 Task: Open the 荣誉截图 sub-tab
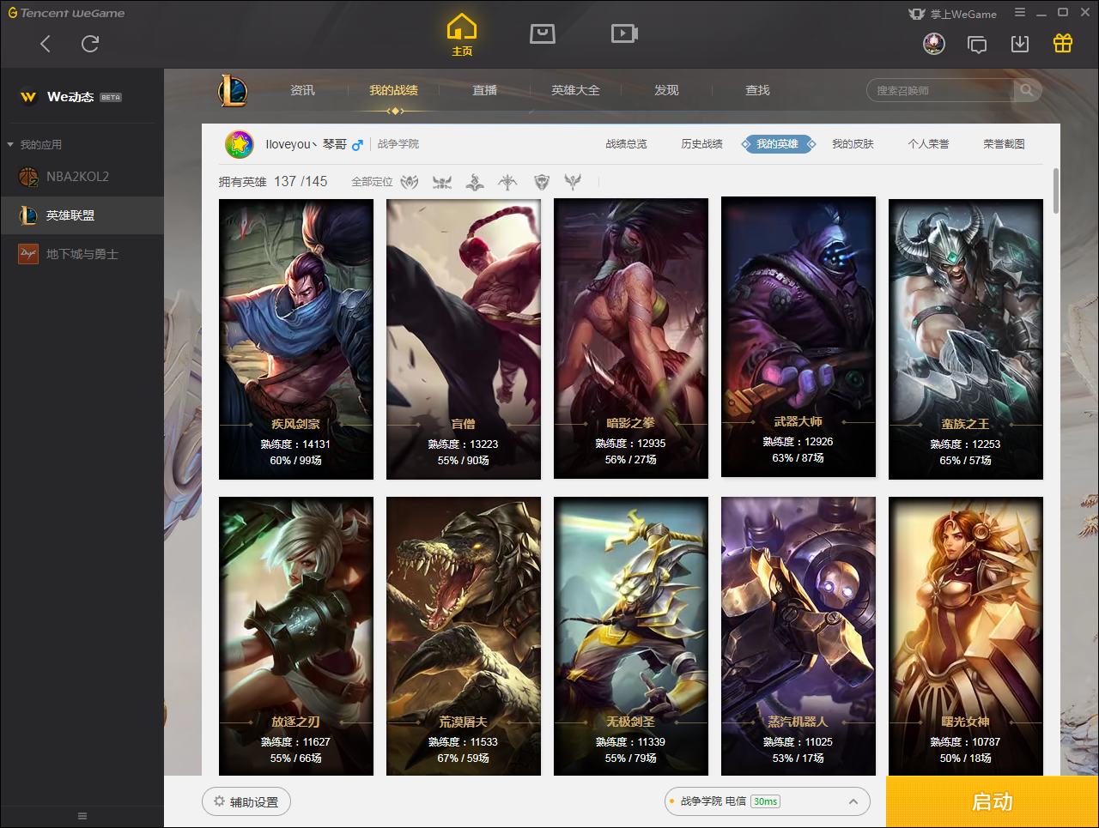pos(1005,144)
